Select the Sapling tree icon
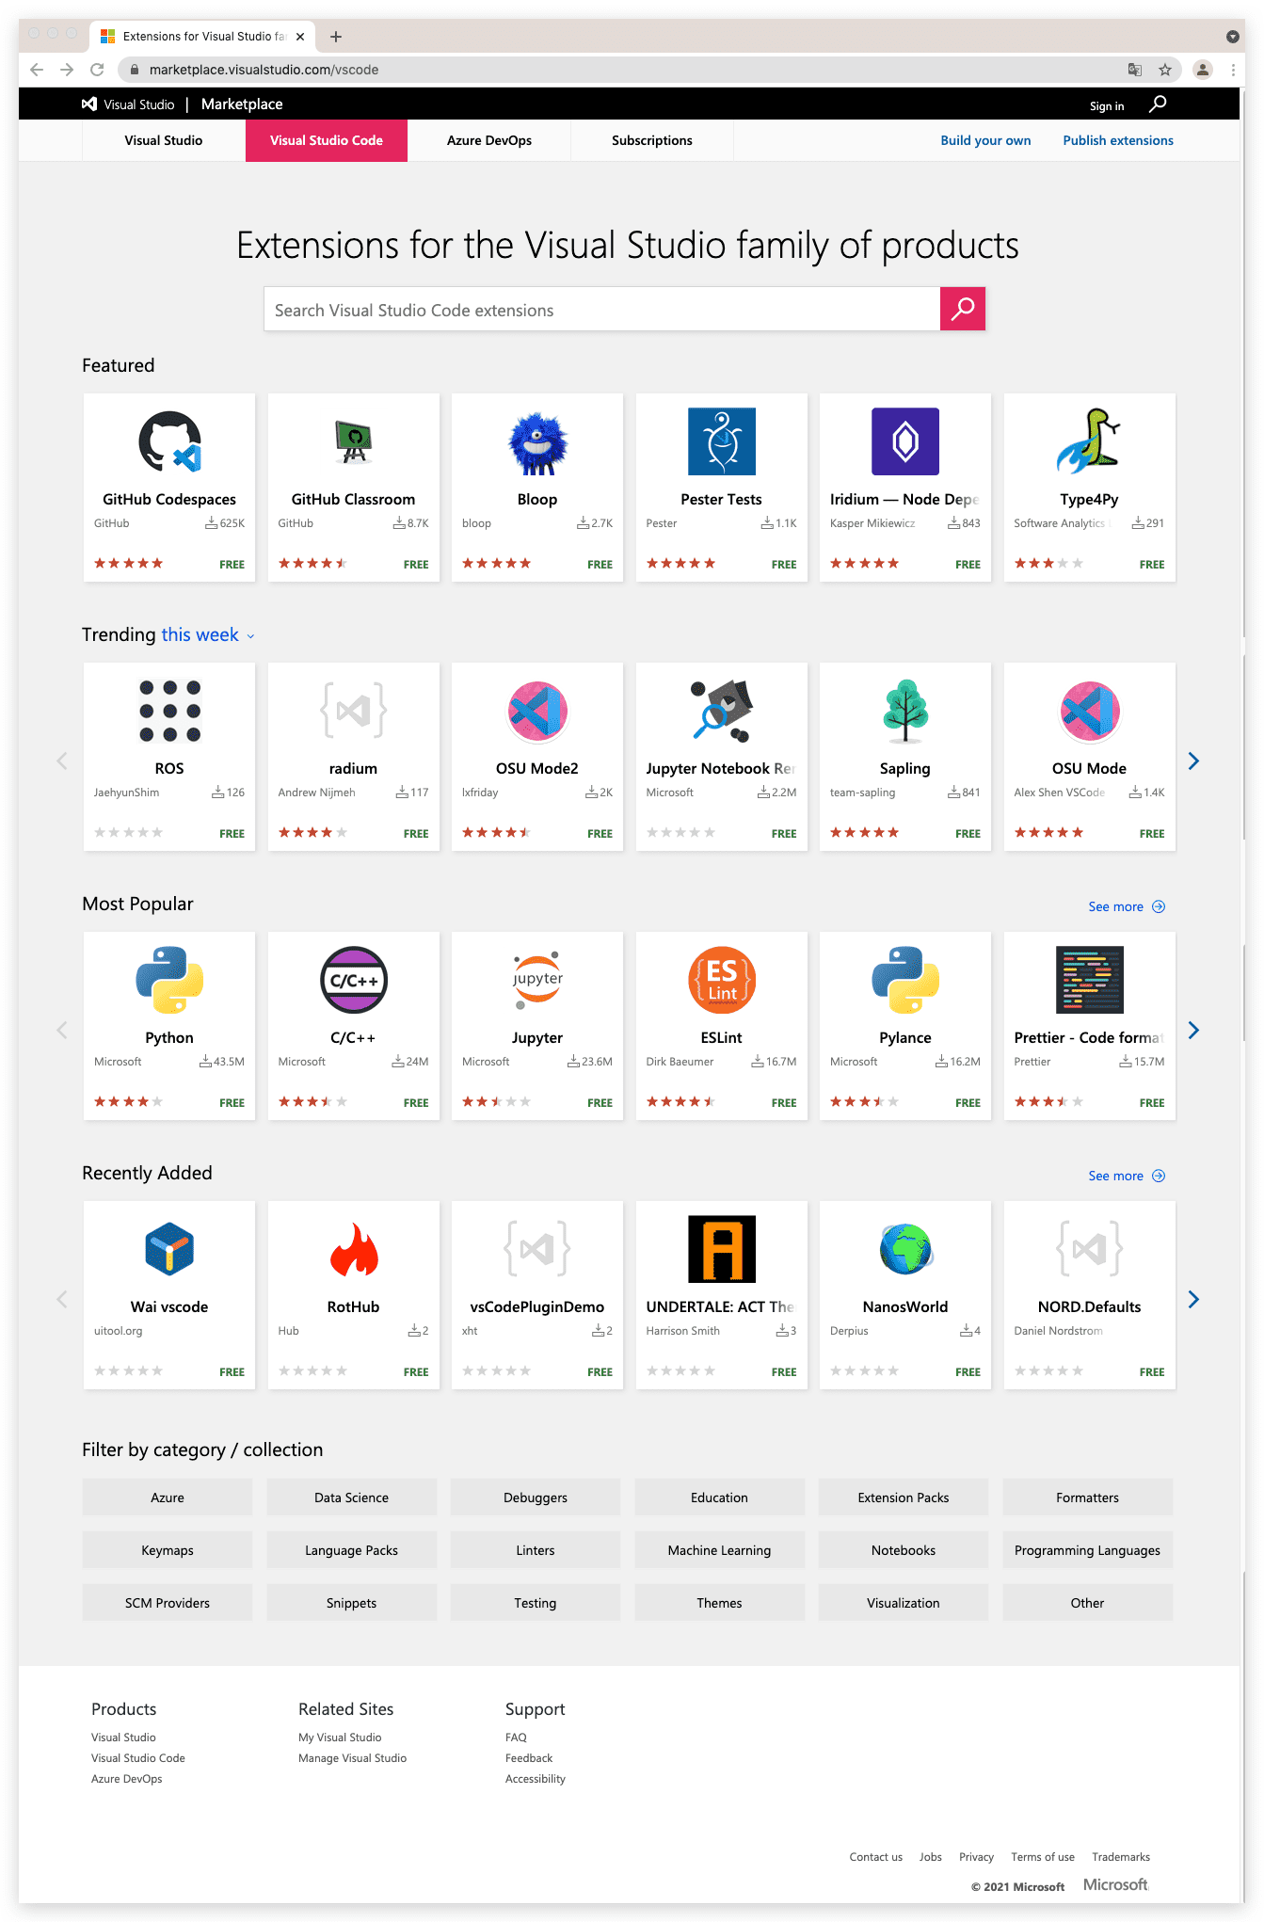 pos(905,711)
